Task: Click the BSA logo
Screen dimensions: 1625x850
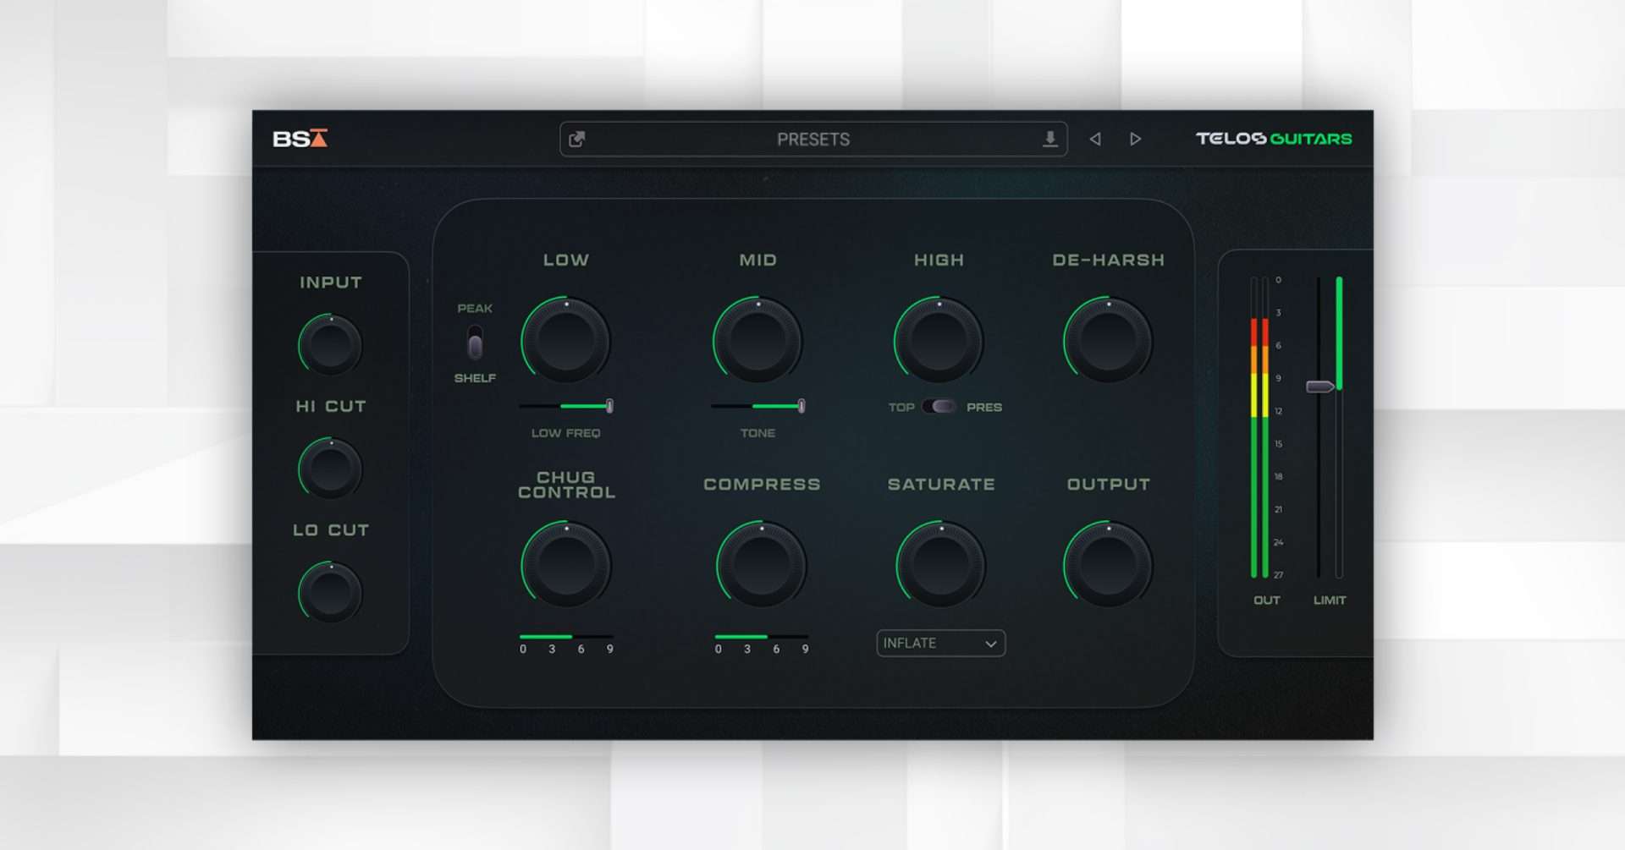Action: tap(300, 139)
